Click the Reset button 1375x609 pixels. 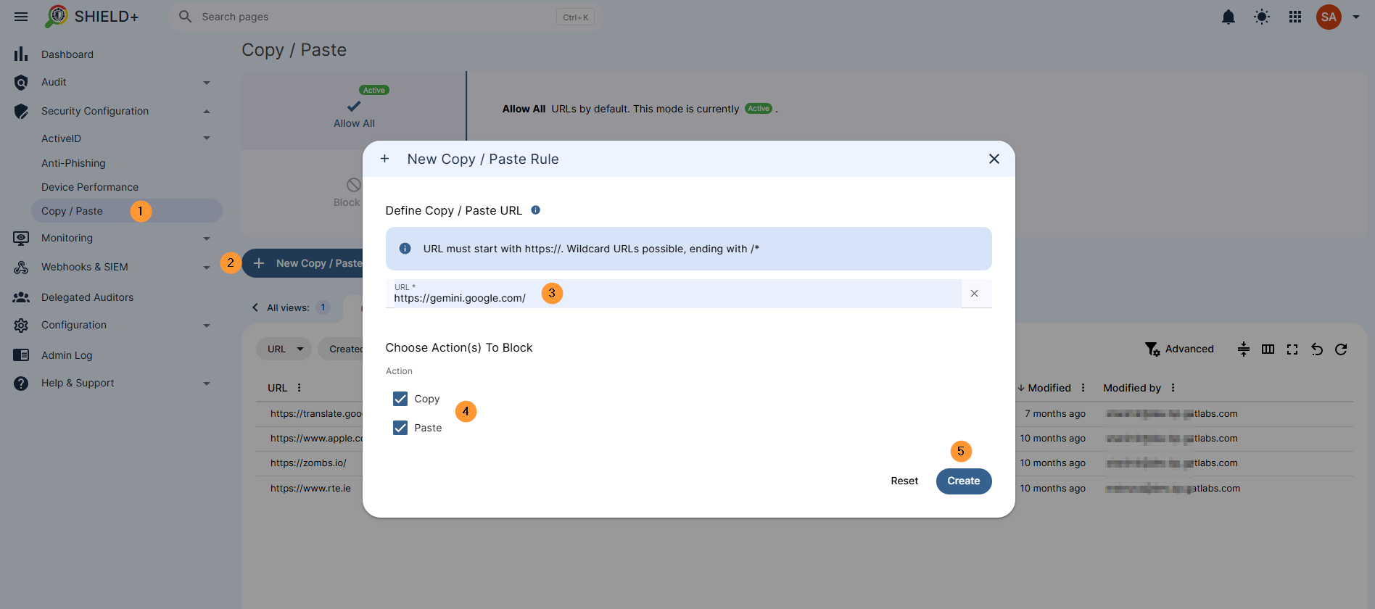pos(904,481)
